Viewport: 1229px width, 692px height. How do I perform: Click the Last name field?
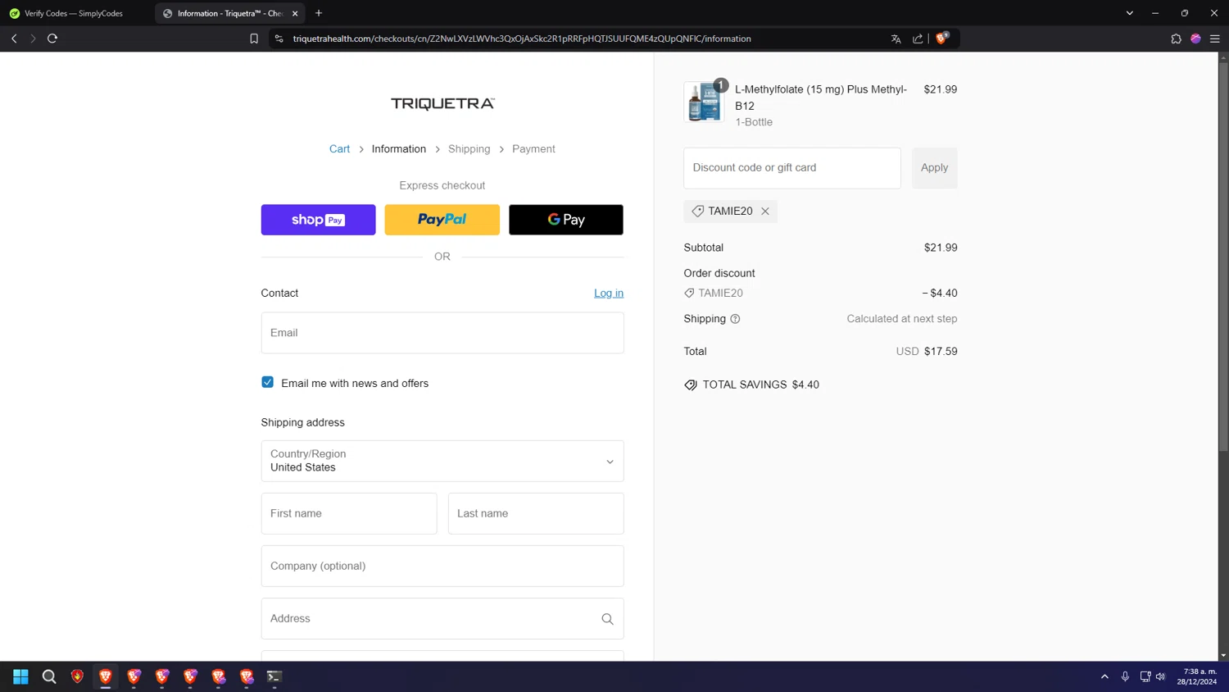pos(536,513)
